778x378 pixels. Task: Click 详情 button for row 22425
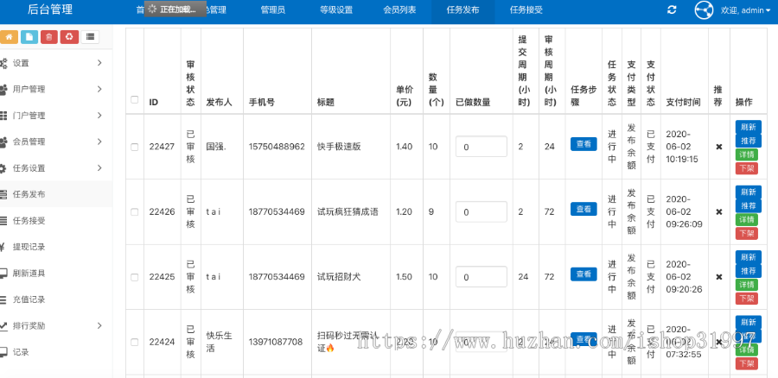747,285
